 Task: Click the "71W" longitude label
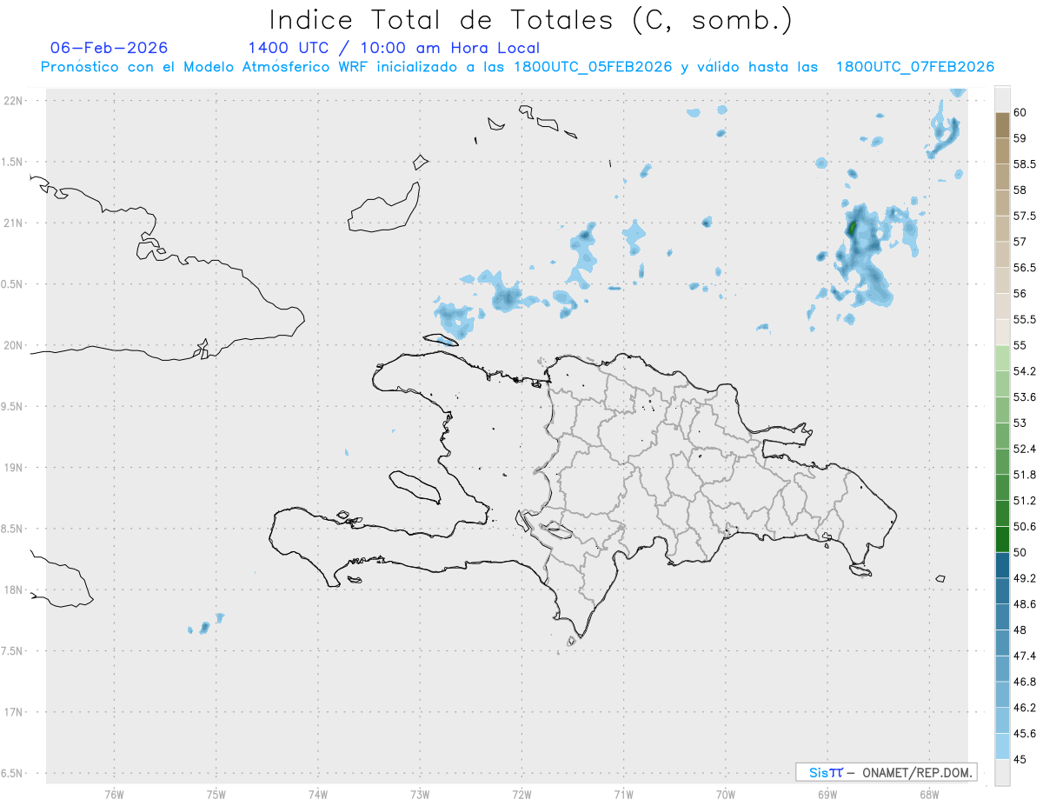tap(624, 794)
